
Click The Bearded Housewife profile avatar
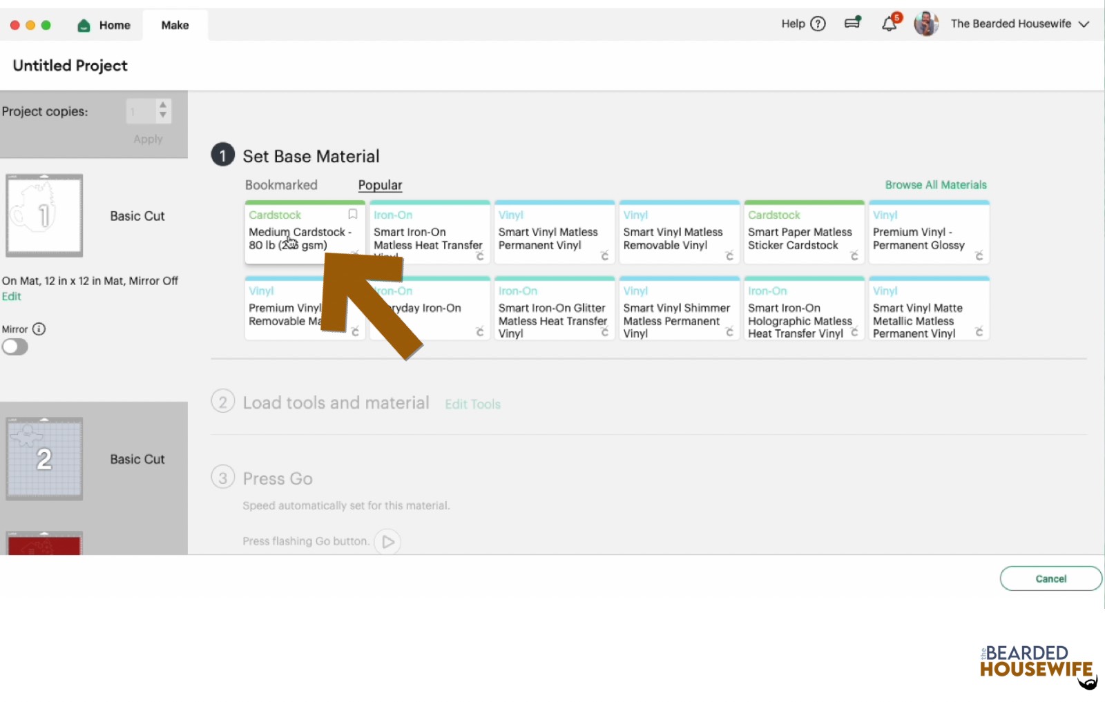(926, 23)
